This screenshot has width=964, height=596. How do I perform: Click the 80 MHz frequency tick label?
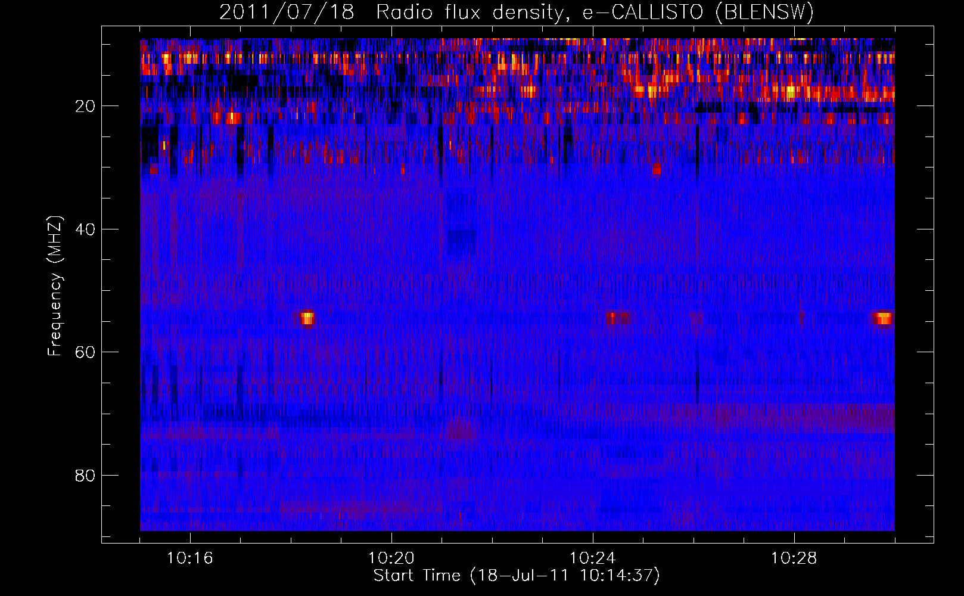[x=85, y=476]
